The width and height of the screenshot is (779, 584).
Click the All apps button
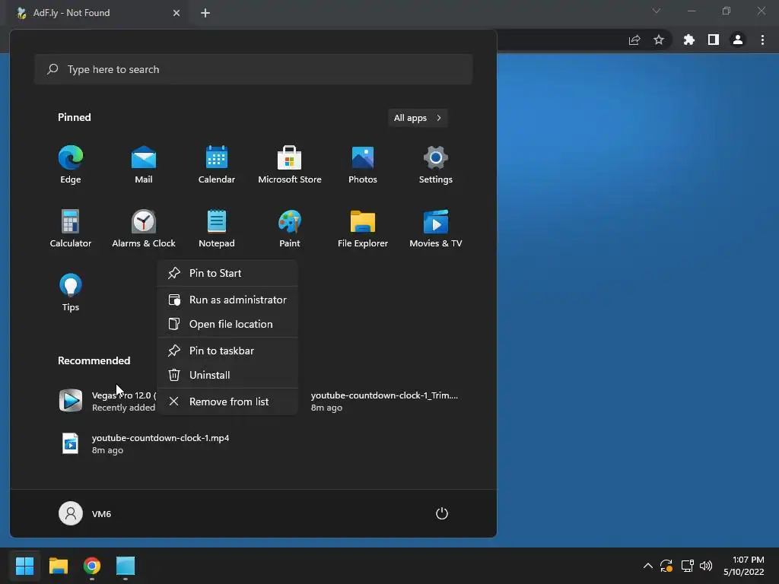tap(418, 118)
